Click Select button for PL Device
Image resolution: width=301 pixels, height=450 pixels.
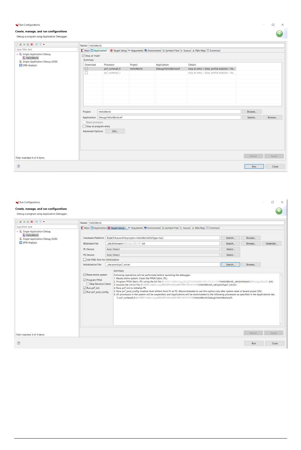click(x=230, y=249)
